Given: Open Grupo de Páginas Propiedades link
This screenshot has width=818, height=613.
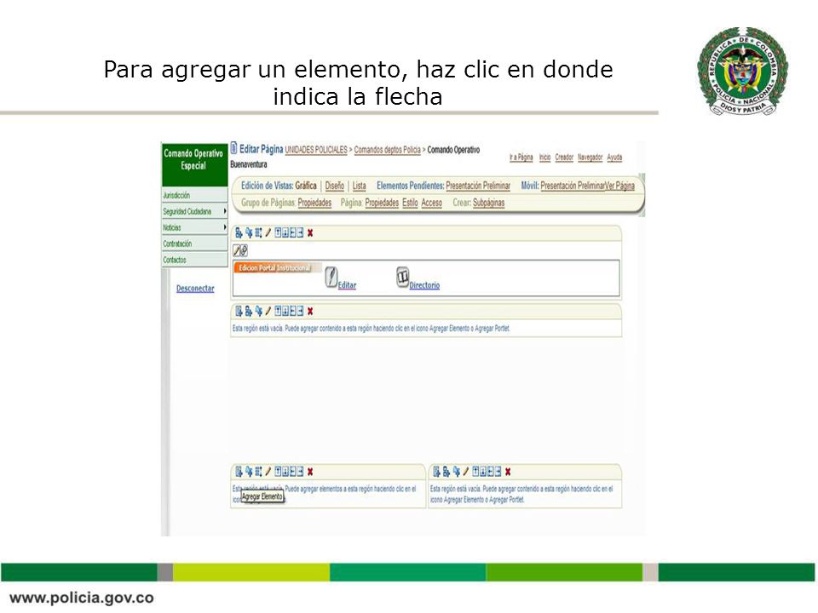Looking at the screenshot, I should [x=314, y=203].
